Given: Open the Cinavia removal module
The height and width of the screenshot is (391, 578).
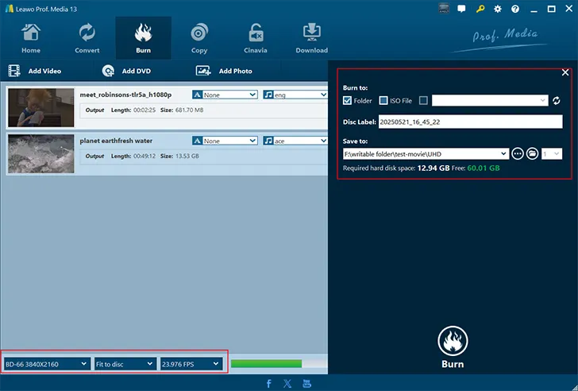Looking at the screenshot, I should point(256,38).
